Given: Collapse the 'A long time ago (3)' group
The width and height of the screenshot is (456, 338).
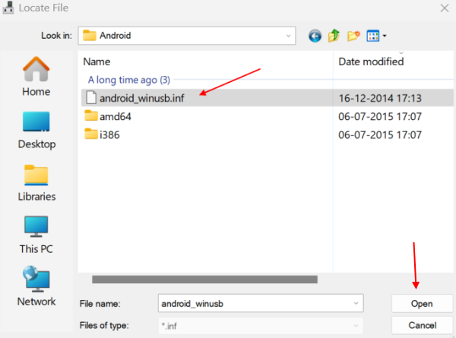Looking at the screenshot, I should pos(129,80).
